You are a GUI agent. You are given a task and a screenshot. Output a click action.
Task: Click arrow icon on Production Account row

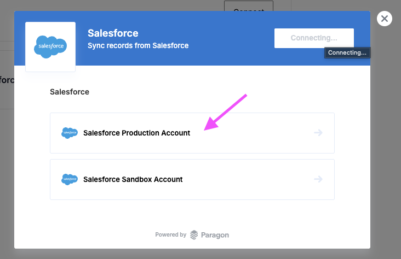pyautogui.click(x=318, y=133)
